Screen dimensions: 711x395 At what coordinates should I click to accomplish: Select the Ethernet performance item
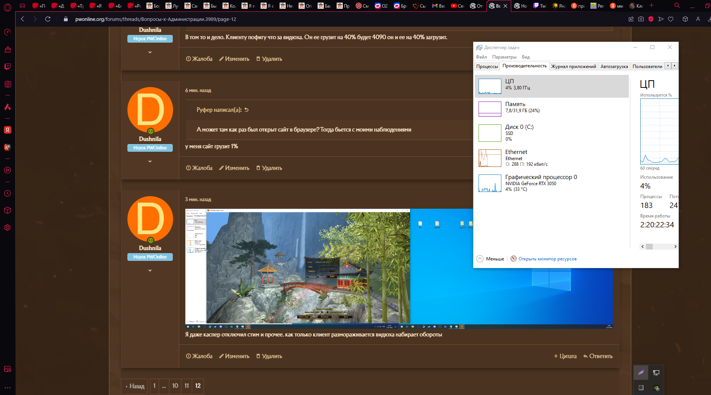pos(552,158)
